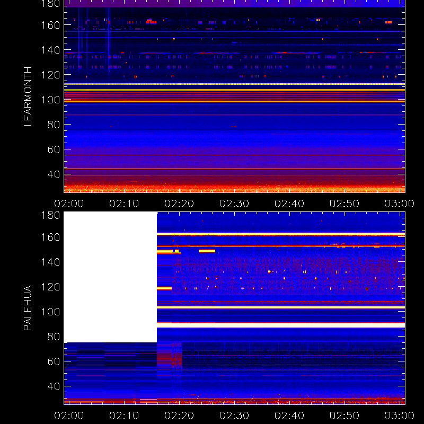Click the 02:10 time label under LEARMONTH plot
The width and height of the screenshot is (424, 424).
point(124,204)
